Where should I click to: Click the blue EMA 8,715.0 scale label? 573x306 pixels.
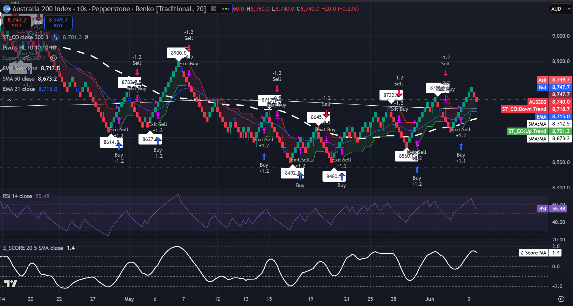pos(553,117)
